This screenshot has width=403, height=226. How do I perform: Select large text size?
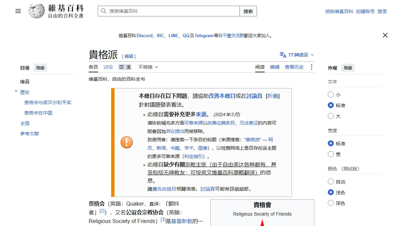click(x=331, y=116)
